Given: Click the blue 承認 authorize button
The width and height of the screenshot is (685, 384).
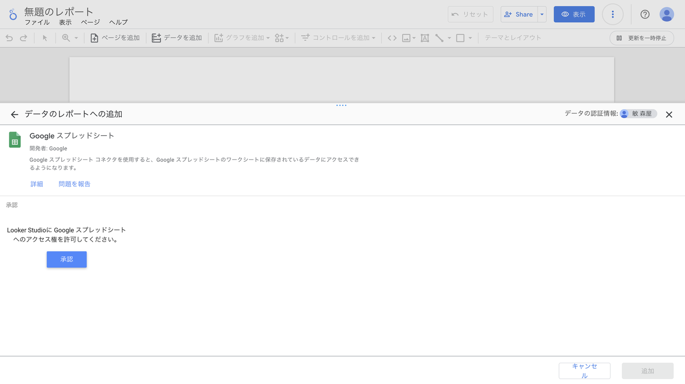Looking at the screenshot, I should 67,260.
